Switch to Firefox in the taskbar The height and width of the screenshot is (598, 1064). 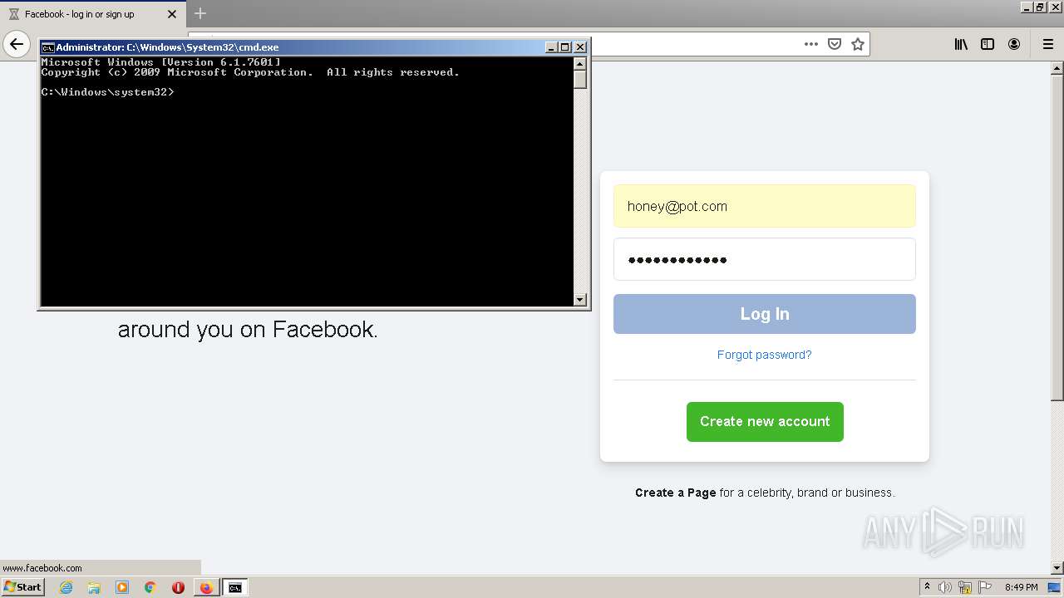[206, 587]
